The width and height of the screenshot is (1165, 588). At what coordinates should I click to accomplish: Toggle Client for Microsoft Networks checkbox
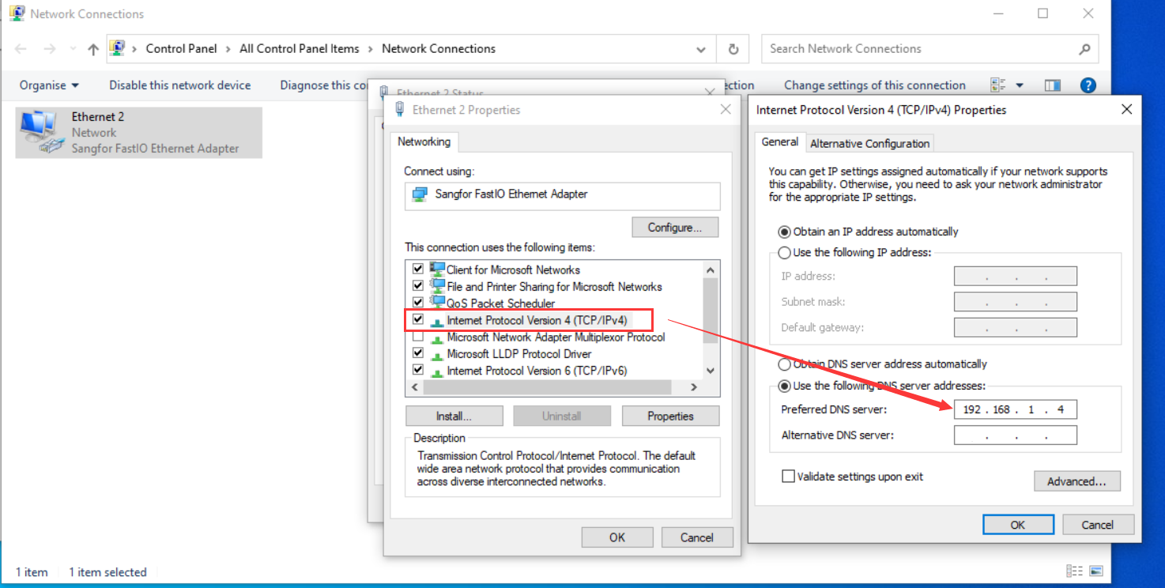418,269
